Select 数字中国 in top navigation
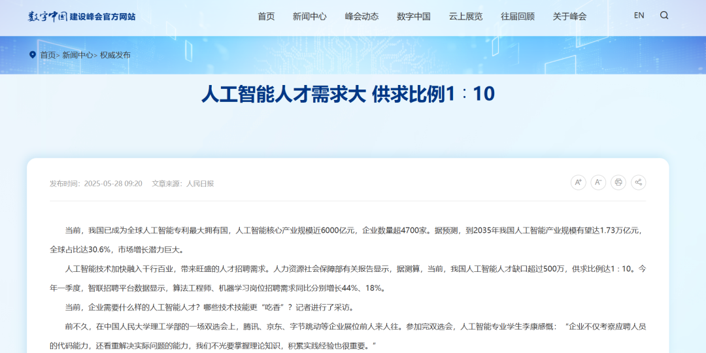The width and height of the screenshot is (706, 353). point(413,16)
